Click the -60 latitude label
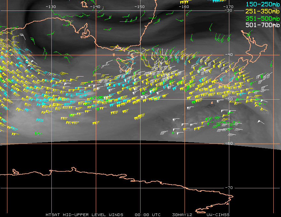 pyautogui.click(x=229, y=143)
